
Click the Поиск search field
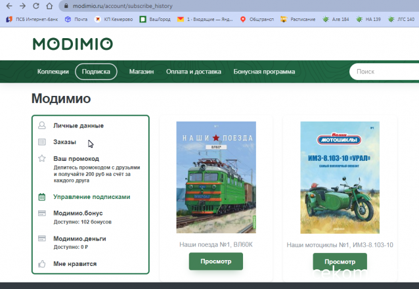click(384, 72)
